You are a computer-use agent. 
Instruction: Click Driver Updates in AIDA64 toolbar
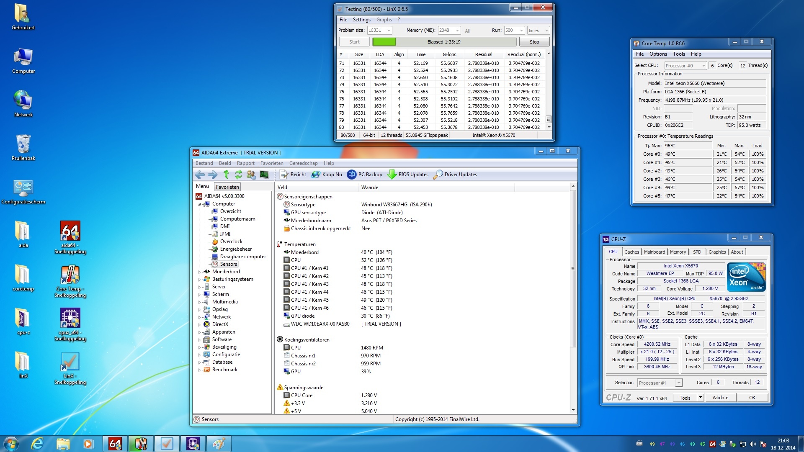[455, 175]
